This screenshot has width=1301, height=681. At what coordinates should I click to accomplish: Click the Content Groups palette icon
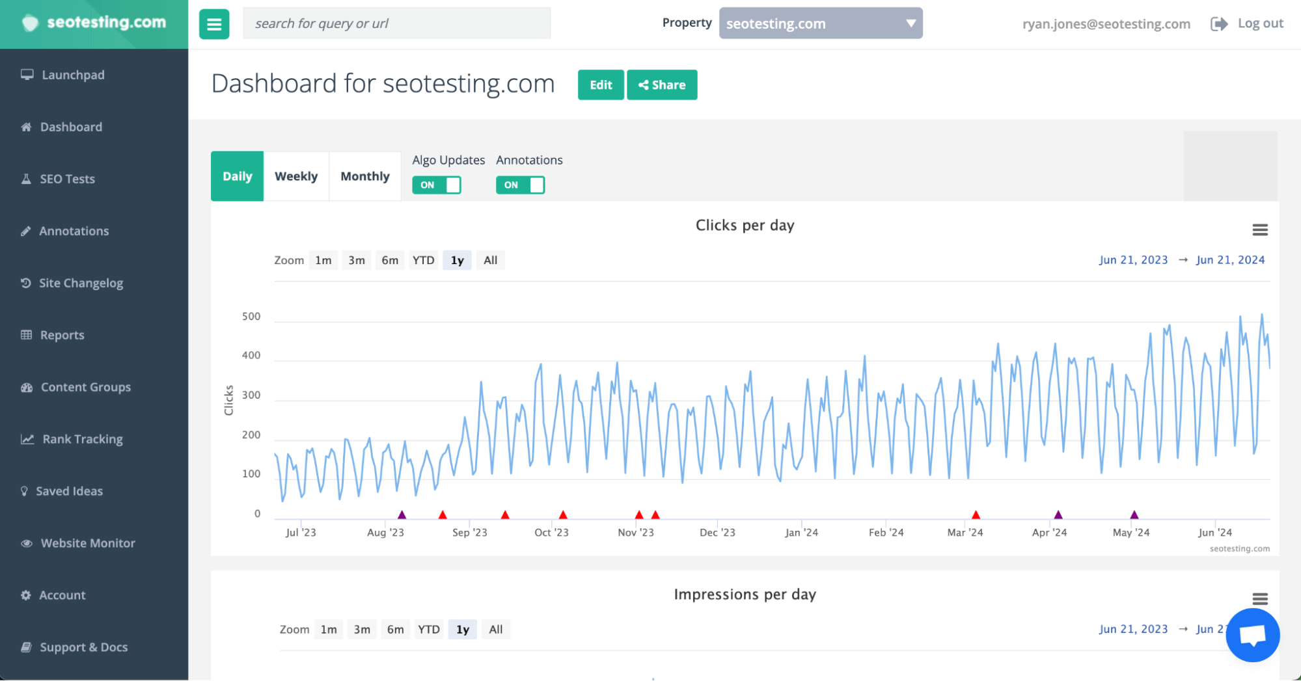27,387
